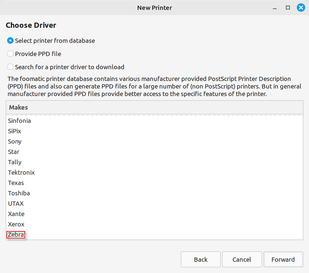
Task: Select Xerox as manufacturer
Action: click(x=16, y=224)
